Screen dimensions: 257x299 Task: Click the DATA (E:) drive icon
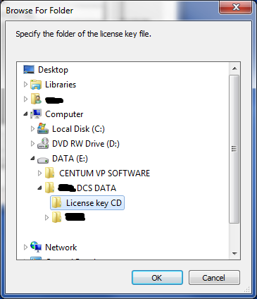click(x=43, y=159)
